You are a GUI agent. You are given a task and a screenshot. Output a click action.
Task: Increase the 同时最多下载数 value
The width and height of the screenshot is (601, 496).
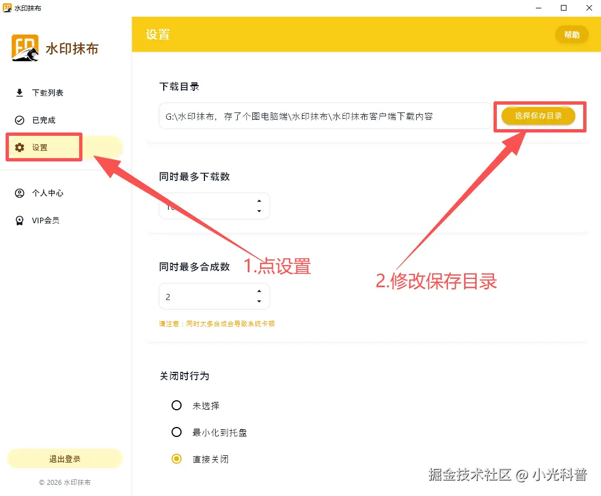coord(259,201)
